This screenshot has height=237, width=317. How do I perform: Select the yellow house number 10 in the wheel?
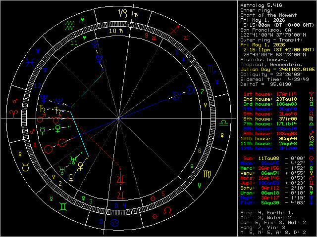[113, 31]
